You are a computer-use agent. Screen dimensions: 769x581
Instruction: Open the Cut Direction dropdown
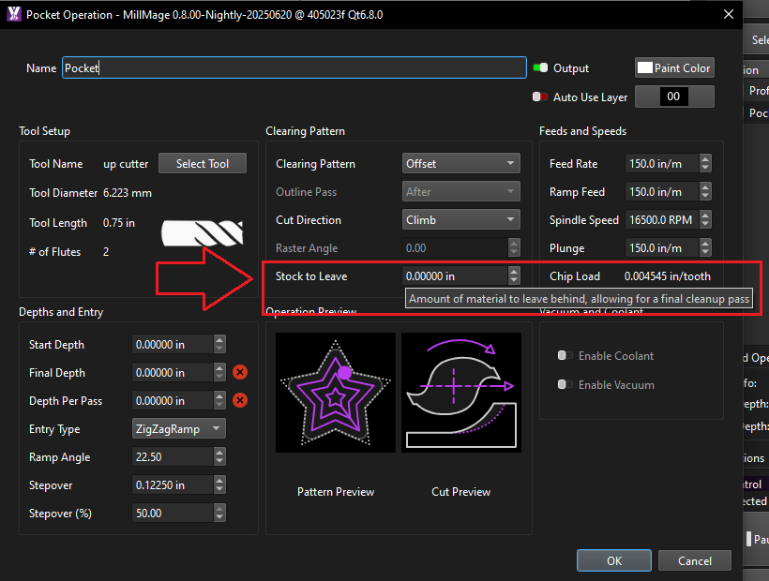[x=461, y=220]
